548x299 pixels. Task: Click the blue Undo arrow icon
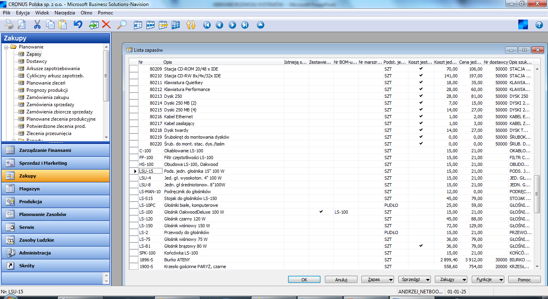78,25
